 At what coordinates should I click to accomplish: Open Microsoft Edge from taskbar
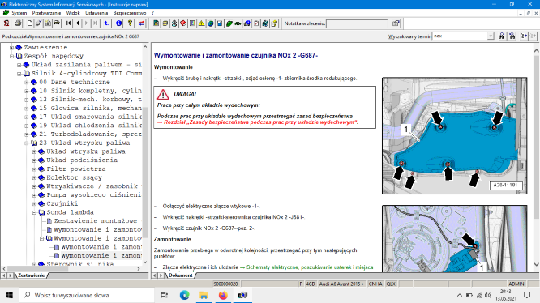(x=184, y=295)
